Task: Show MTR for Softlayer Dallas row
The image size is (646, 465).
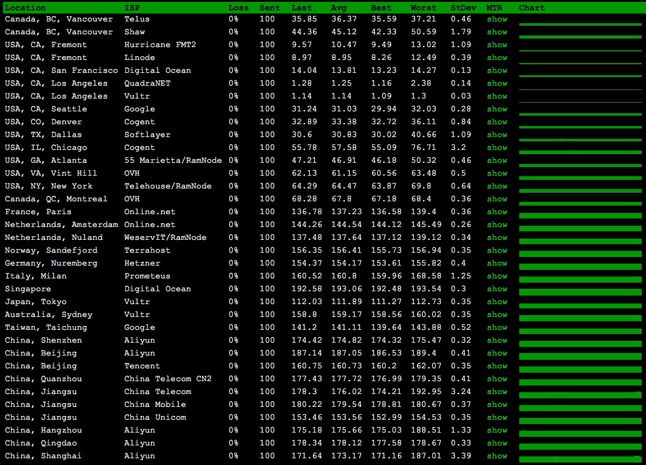Action: [x=497, y=135]
